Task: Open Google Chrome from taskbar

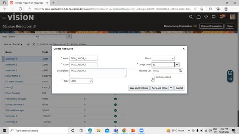Action: click(x=124, y=131)
